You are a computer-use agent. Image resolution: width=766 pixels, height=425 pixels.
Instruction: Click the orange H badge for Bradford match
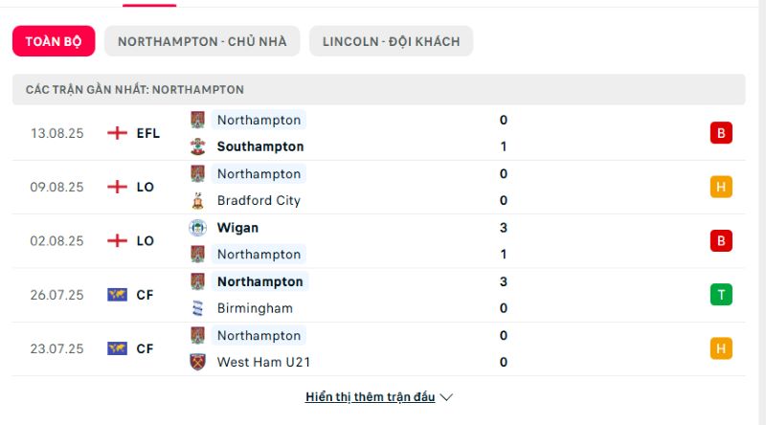[721, 187]
